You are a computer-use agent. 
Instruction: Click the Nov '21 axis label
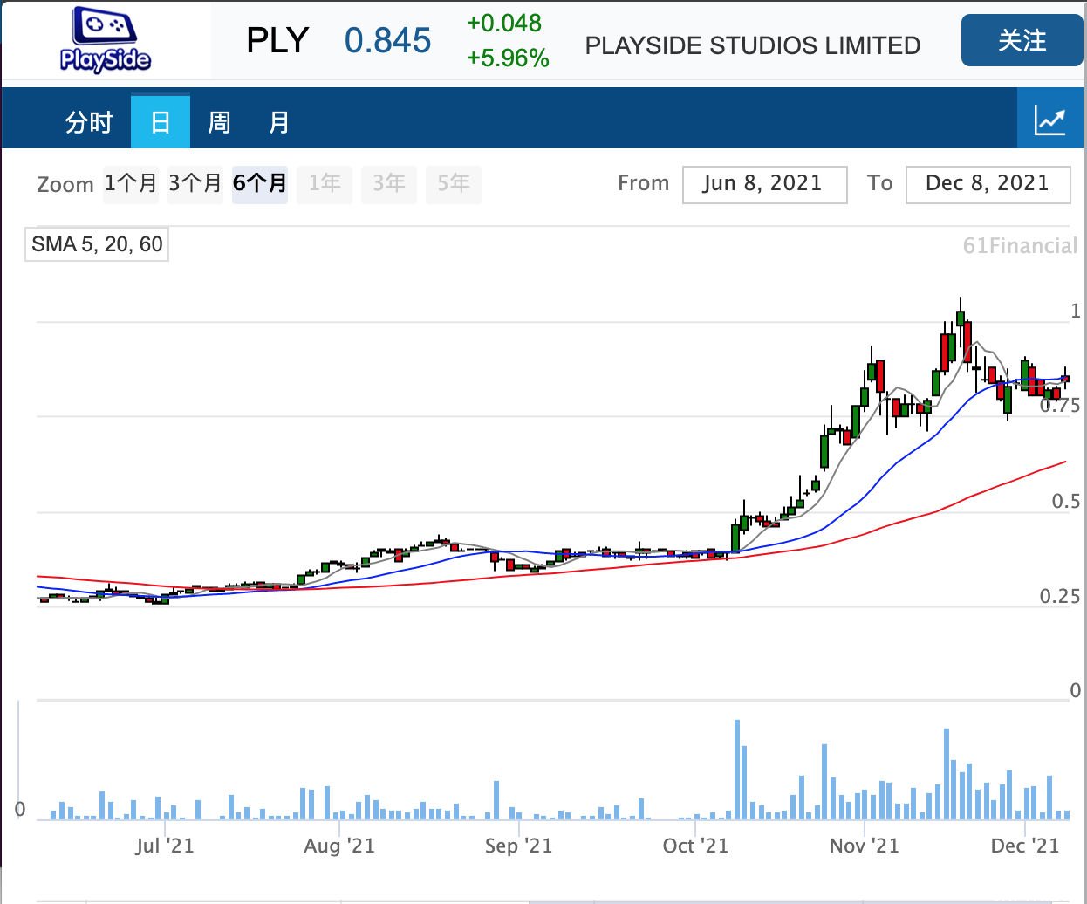[865, 846]
